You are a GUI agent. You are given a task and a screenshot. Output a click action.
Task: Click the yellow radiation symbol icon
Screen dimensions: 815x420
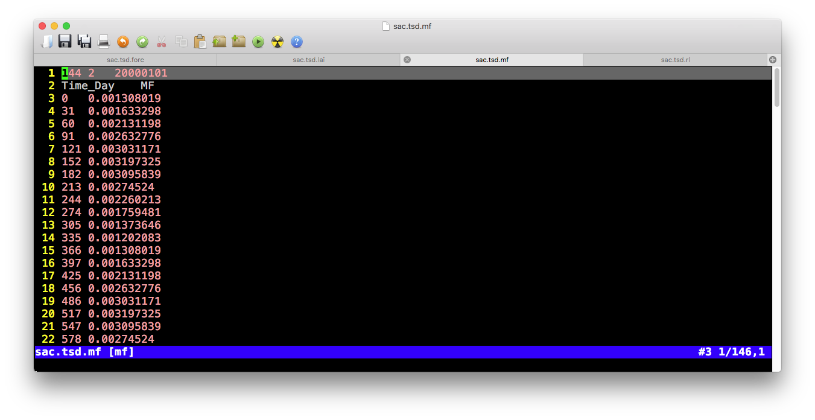click(x=277, y=42)
